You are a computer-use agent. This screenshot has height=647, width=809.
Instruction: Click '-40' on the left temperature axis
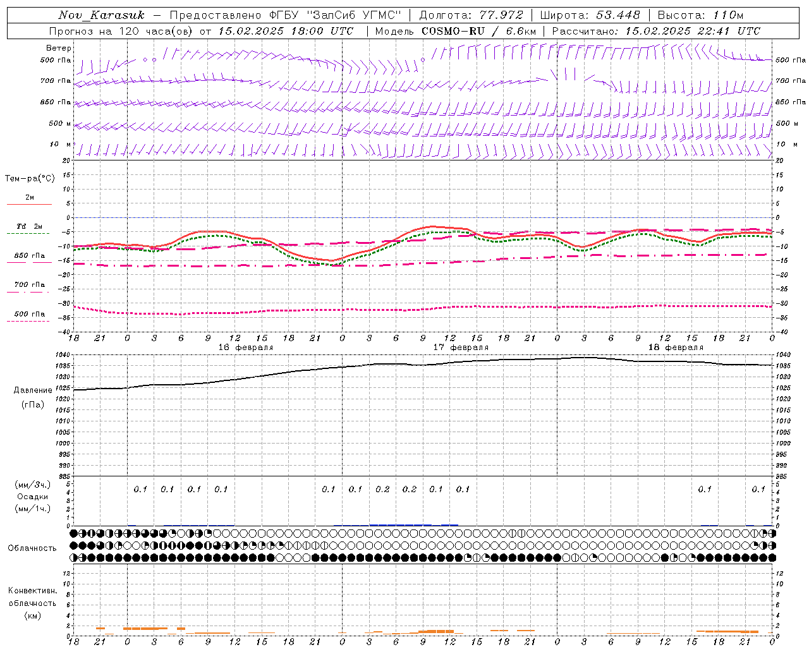65,332
